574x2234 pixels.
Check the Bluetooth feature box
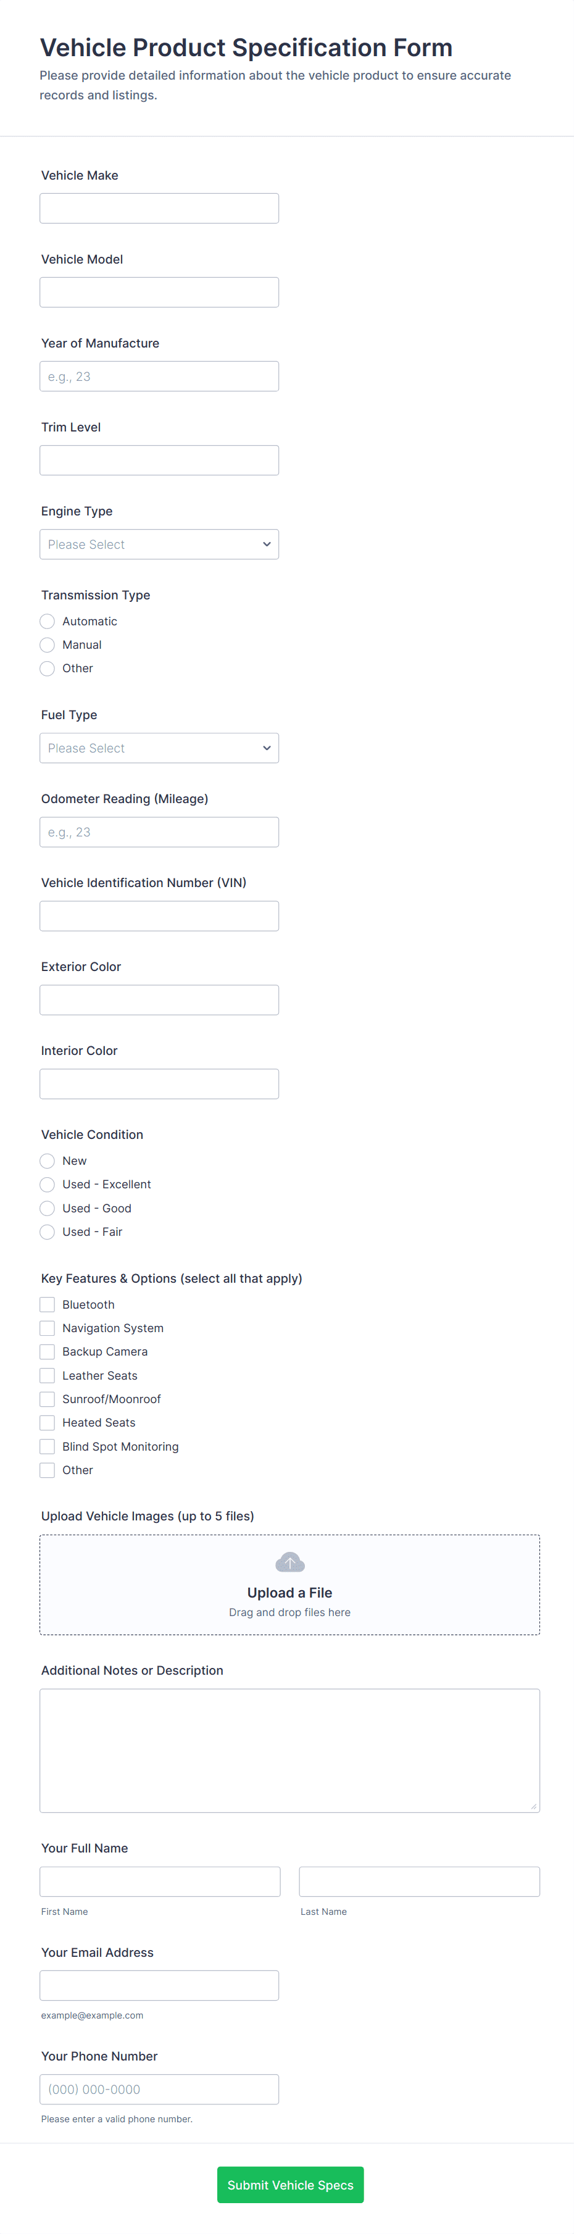click(48, 1304)
